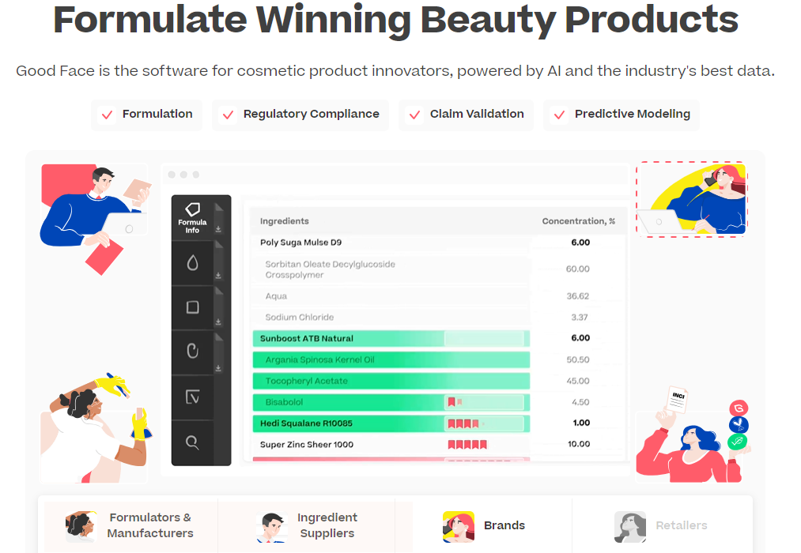Click the Predictive Modeling checkmark icon
Screen dimensions: 801x553
coord(559,115)
